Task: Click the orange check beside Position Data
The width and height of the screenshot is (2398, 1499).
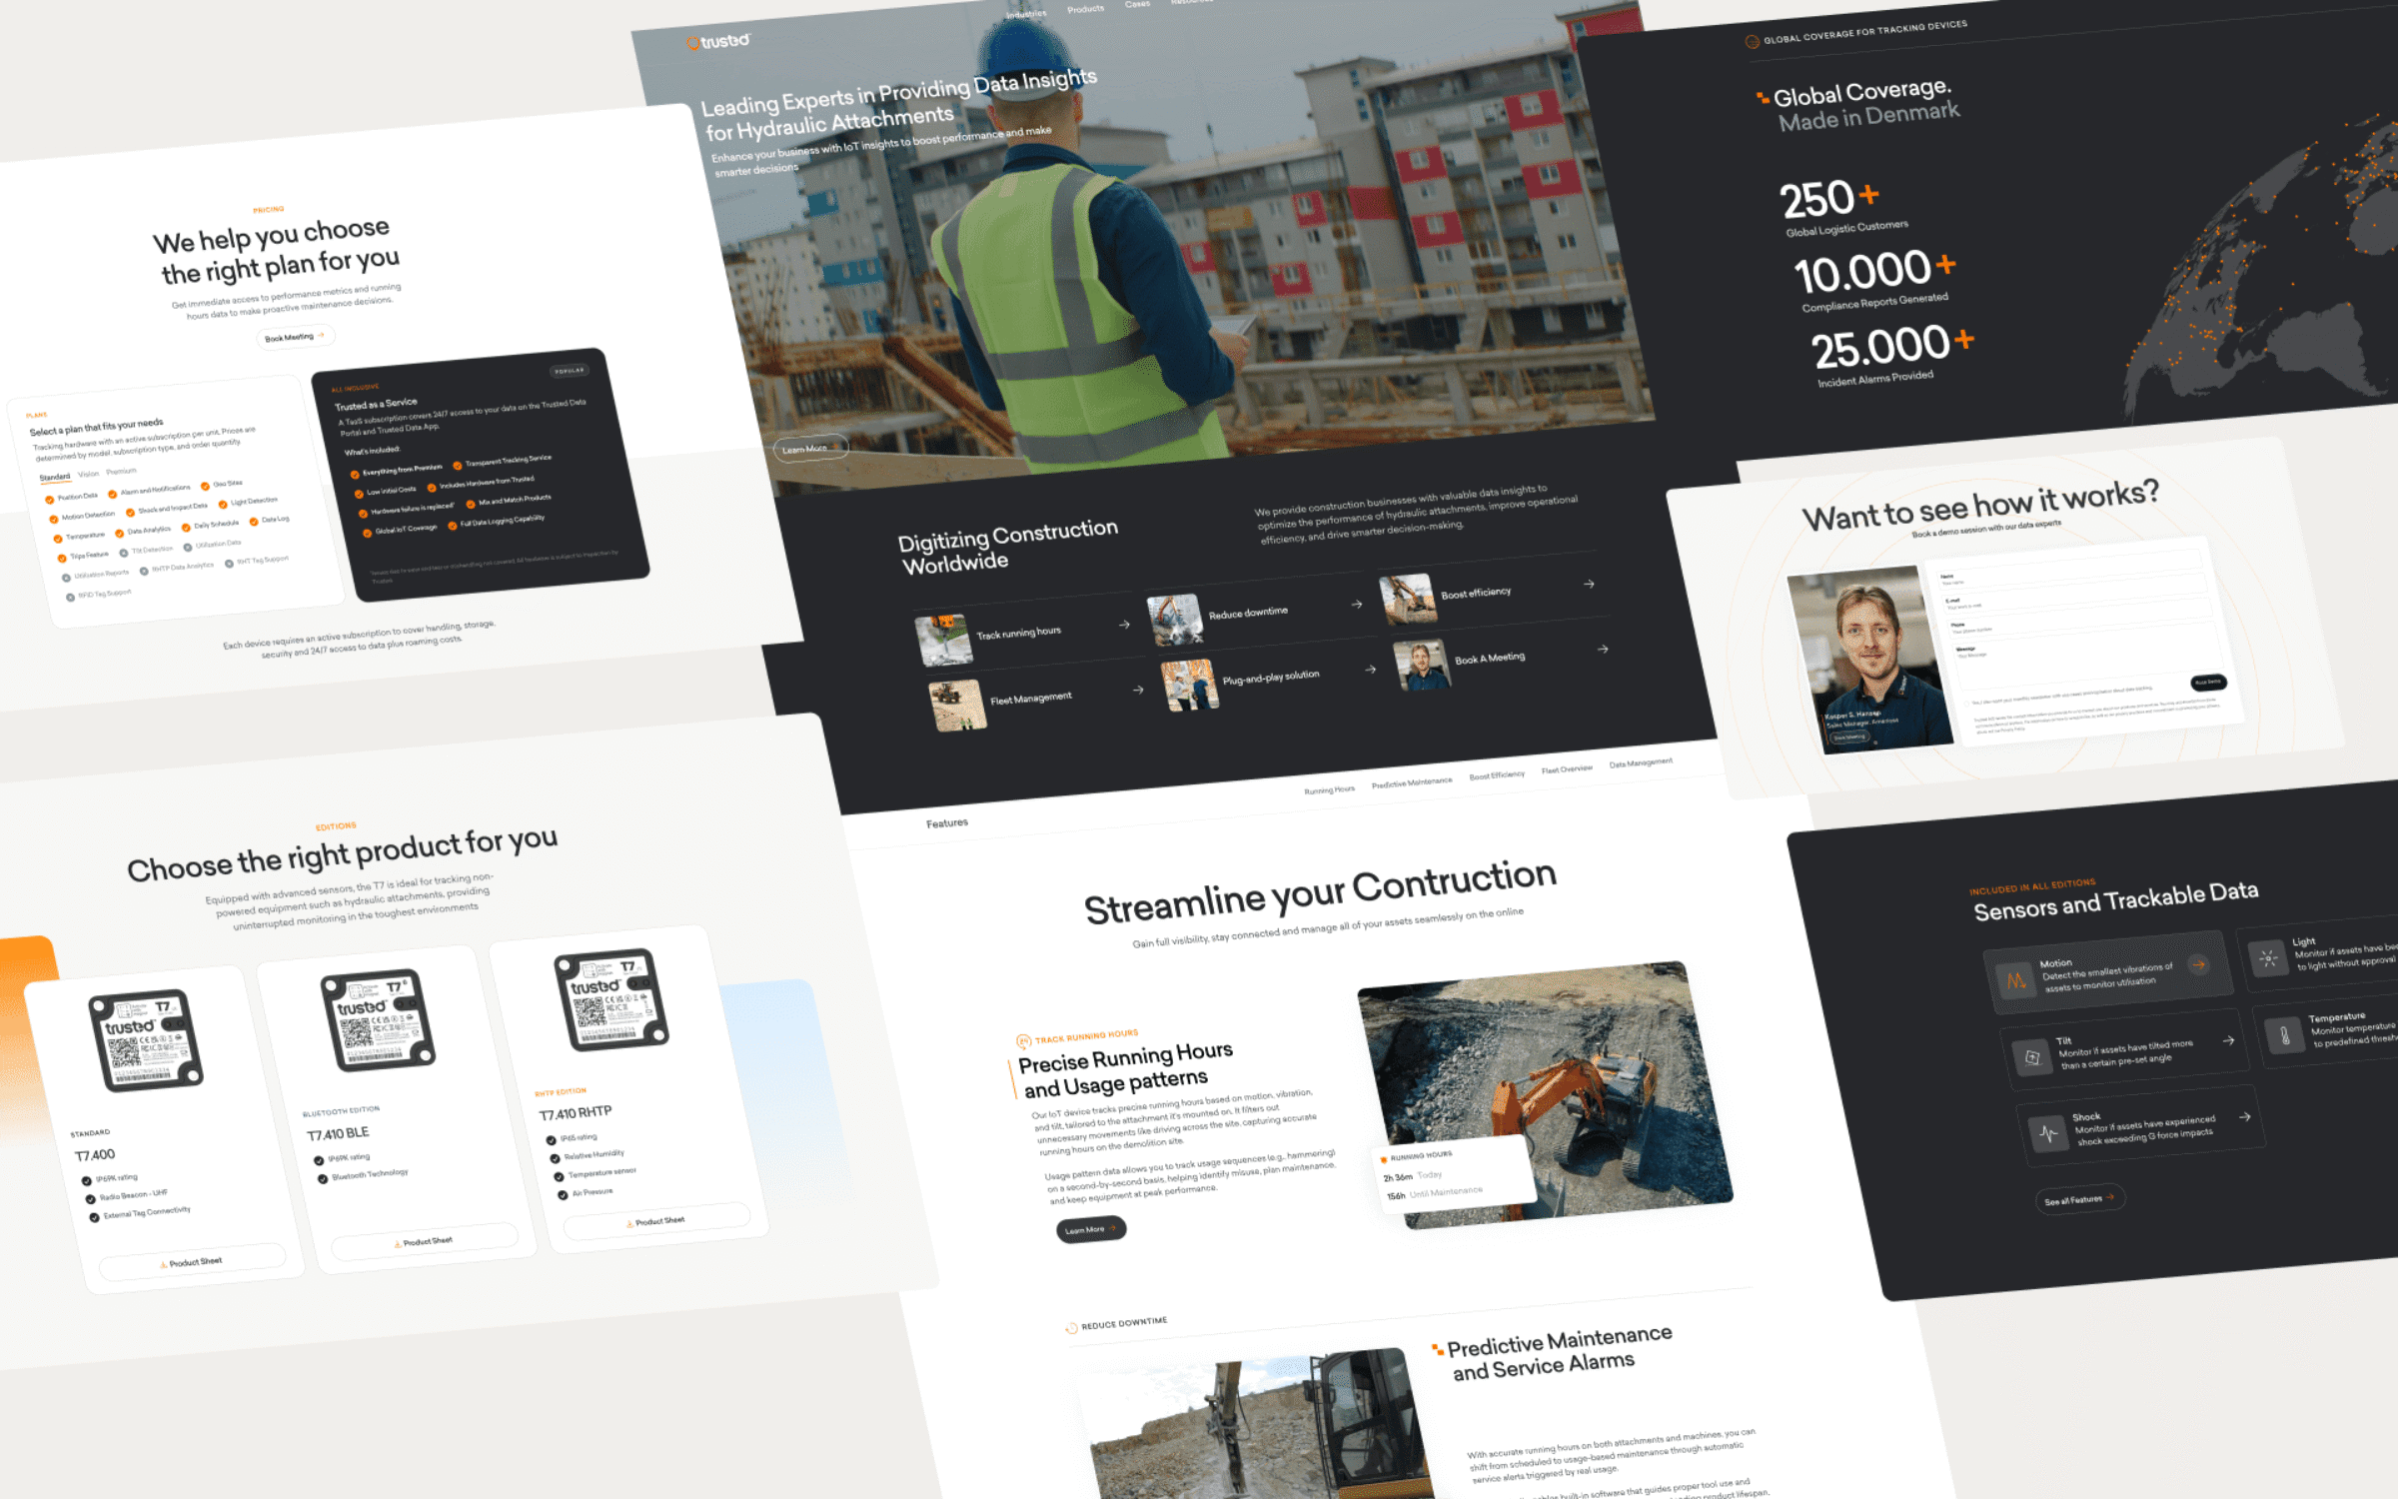Action: coord(49,499)
